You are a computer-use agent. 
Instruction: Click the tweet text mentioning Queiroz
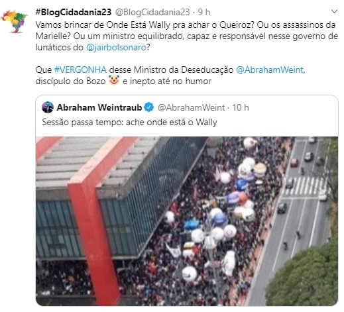pos(187,36)
